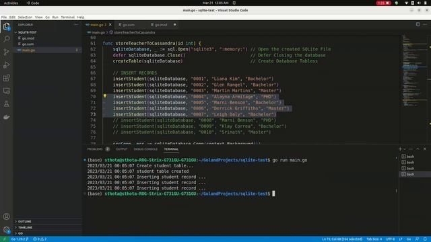The image size is (431, 242).
Task: Open remote window indicator in status bar
Action: [4, 239]
